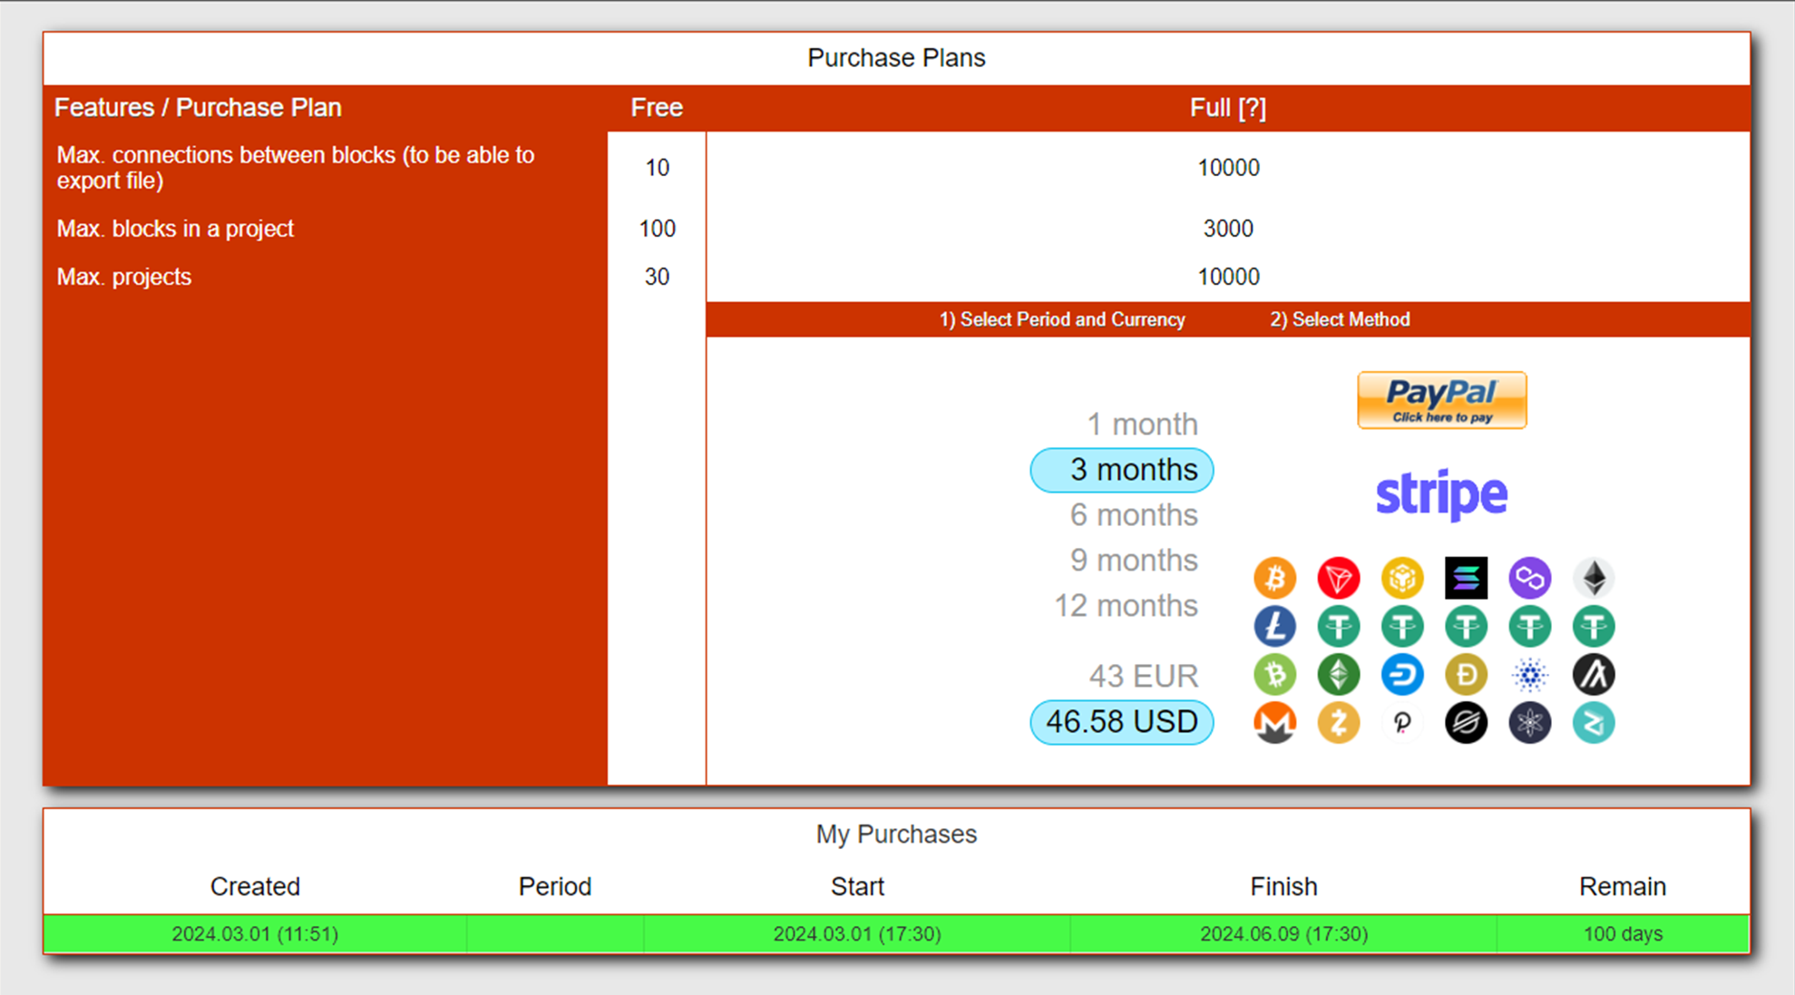Select the 46.58 USD price option

(x=1122, y=722)
